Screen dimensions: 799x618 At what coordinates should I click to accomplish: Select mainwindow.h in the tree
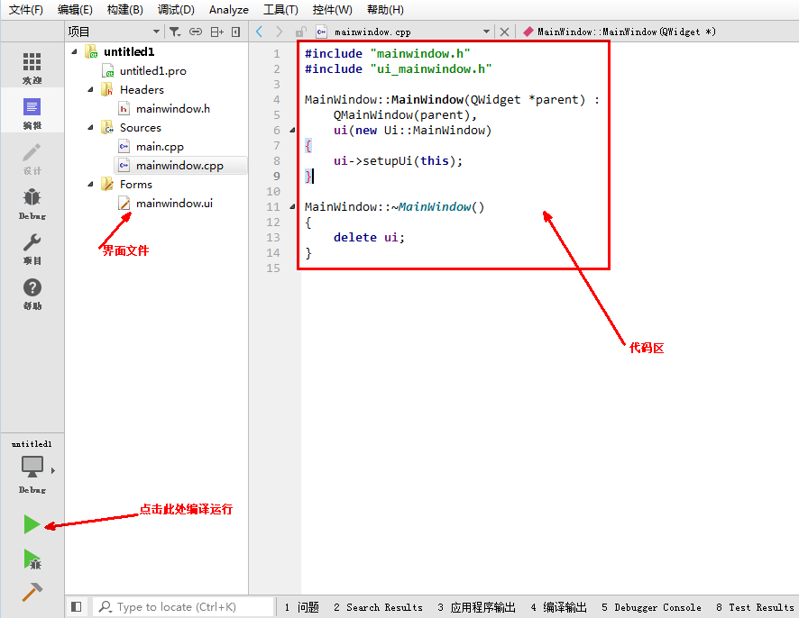(173, 108)
